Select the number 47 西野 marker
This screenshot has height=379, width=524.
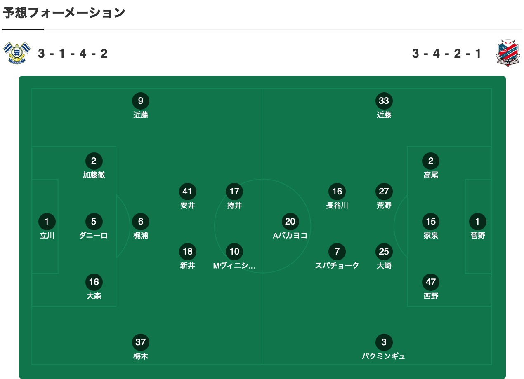pos(431,282)
